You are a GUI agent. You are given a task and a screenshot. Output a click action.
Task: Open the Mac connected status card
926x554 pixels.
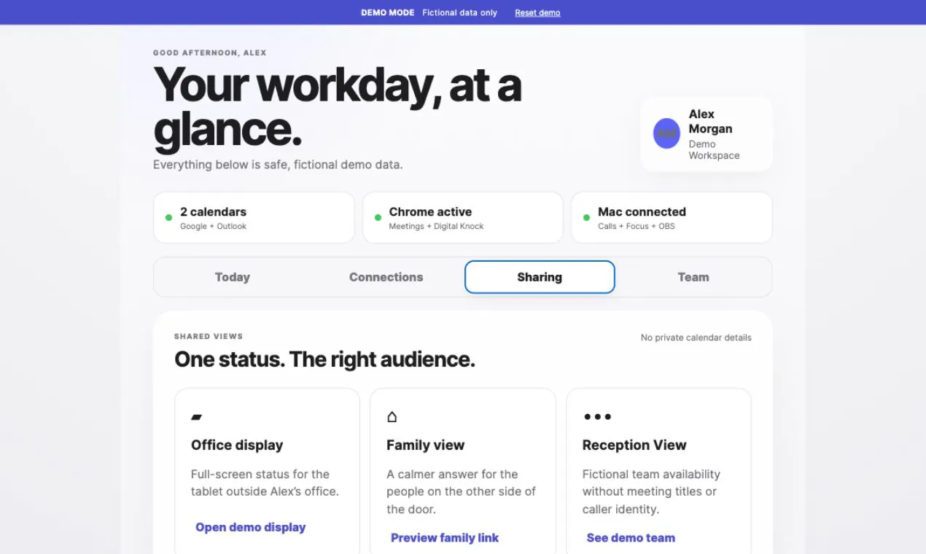[672, 217]
